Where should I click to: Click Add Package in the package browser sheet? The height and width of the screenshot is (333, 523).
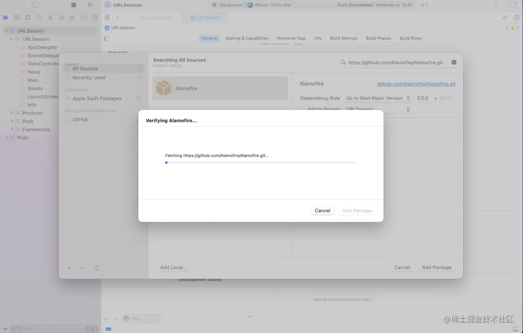click(x=437, y=268)
